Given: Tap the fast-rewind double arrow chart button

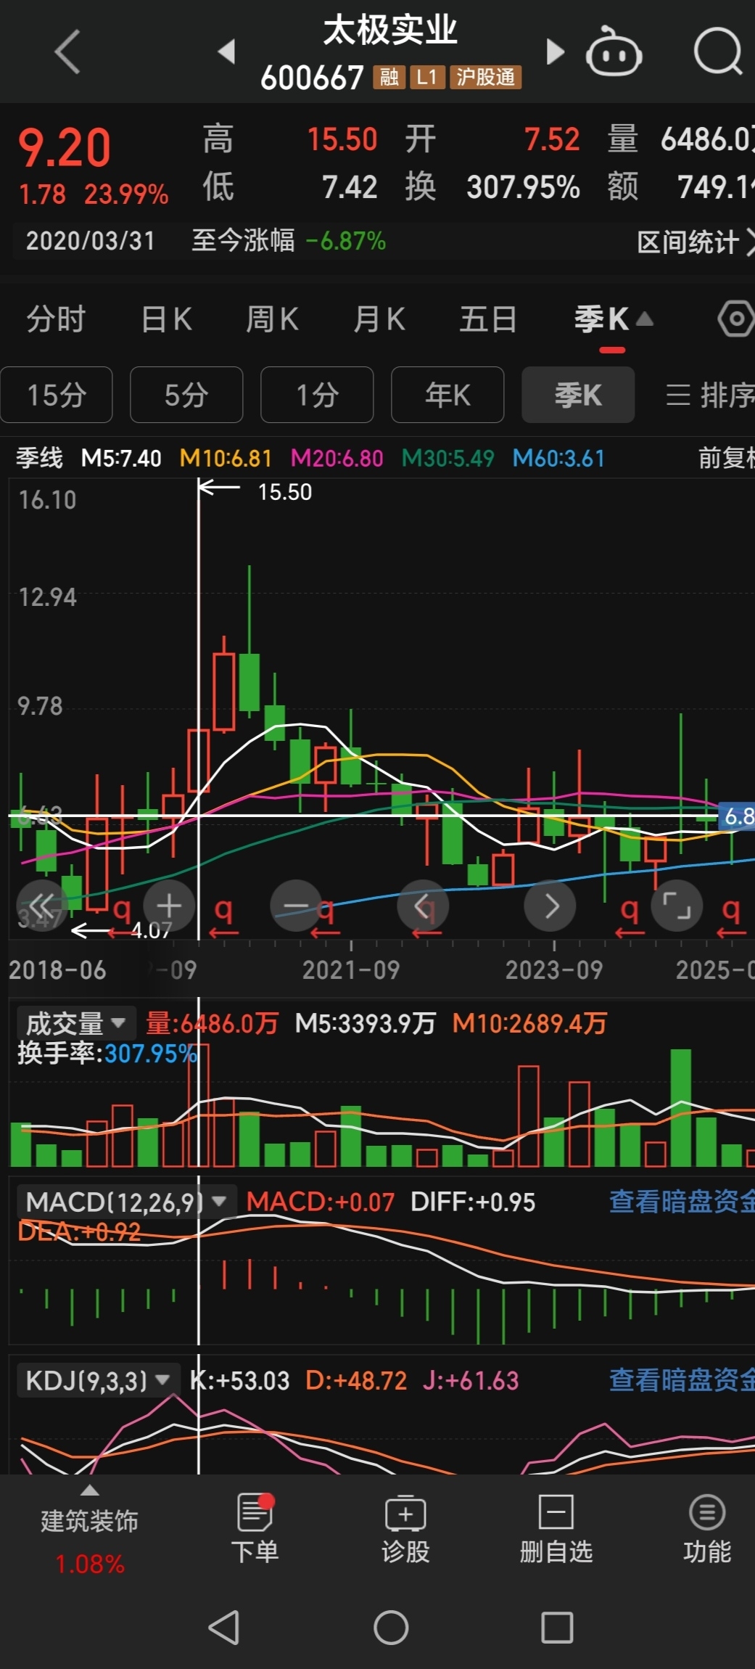Looking at the screenshot, I should coord(42,905).
